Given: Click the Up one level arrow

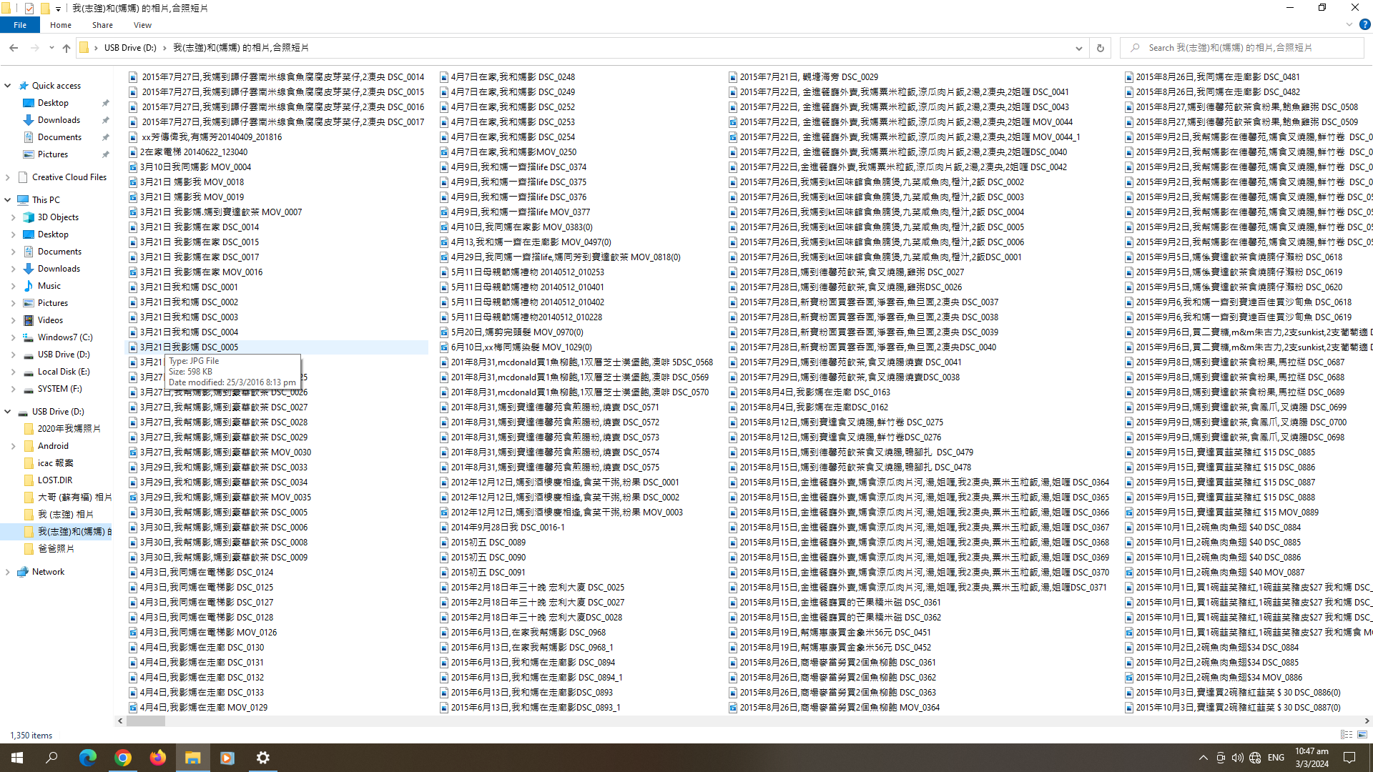Looking at the screenshot, I should tap(67, 48).
